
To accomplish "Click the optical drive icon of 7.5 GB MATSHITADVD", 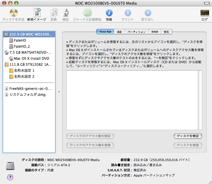I will pyautogui.click(x=7, y=53).
